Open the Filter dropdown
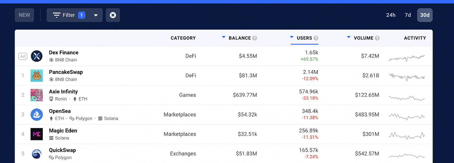 point(75,15)
